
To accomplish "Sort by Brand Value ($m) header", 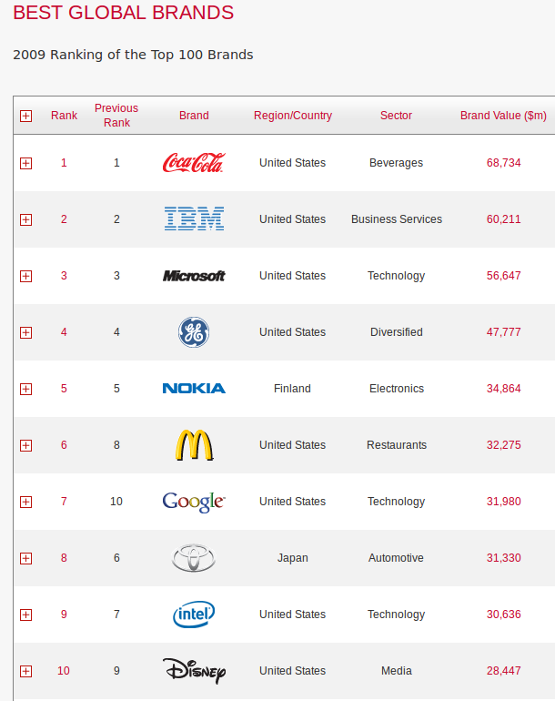I will tap(503, 116).
